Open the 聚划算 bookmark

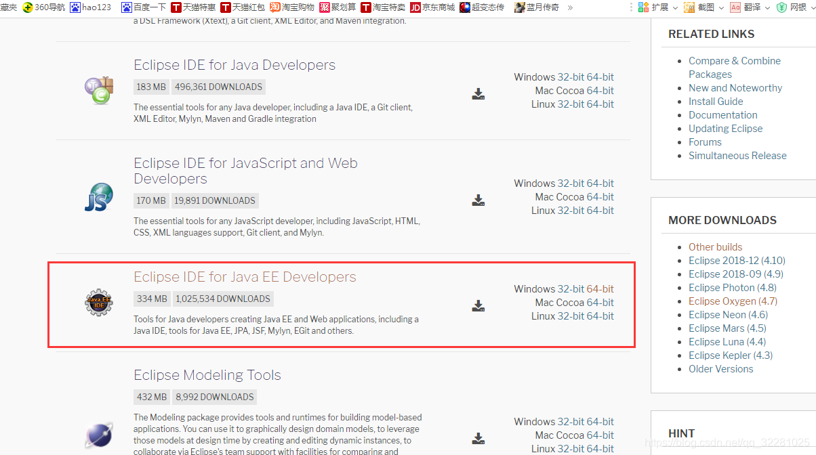click(x=338, y=7)
